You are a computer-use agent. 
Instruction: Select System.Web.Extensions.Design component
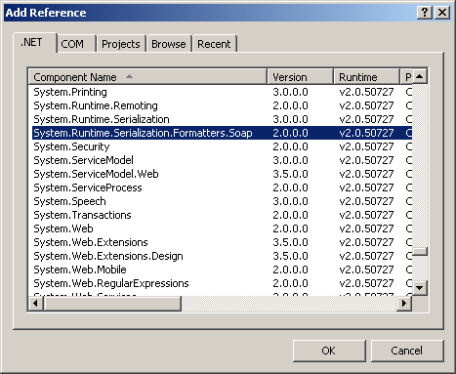tap(222, 256)
